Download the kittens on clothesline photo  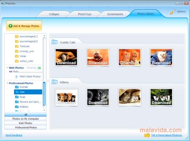coord(161,97)
